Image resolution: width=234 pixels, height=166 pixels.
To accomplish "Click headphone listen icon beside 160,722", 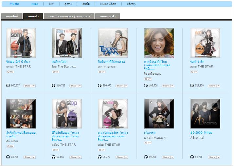I will pyautogui.click(x=53, y=85).
